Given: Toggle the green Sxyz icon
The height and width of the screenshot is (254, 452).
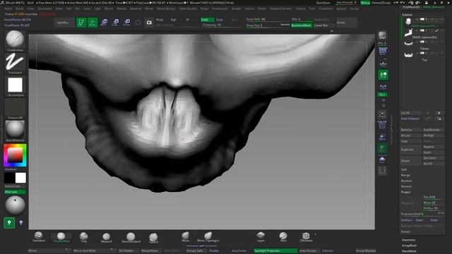Looking at the screenshot, I should [383, 95].
